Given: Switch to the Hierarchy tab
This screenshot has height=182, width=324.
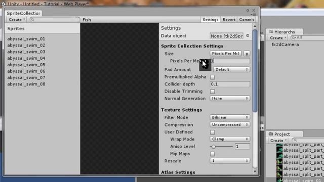Looking at the screenshot, I should 285,32.
